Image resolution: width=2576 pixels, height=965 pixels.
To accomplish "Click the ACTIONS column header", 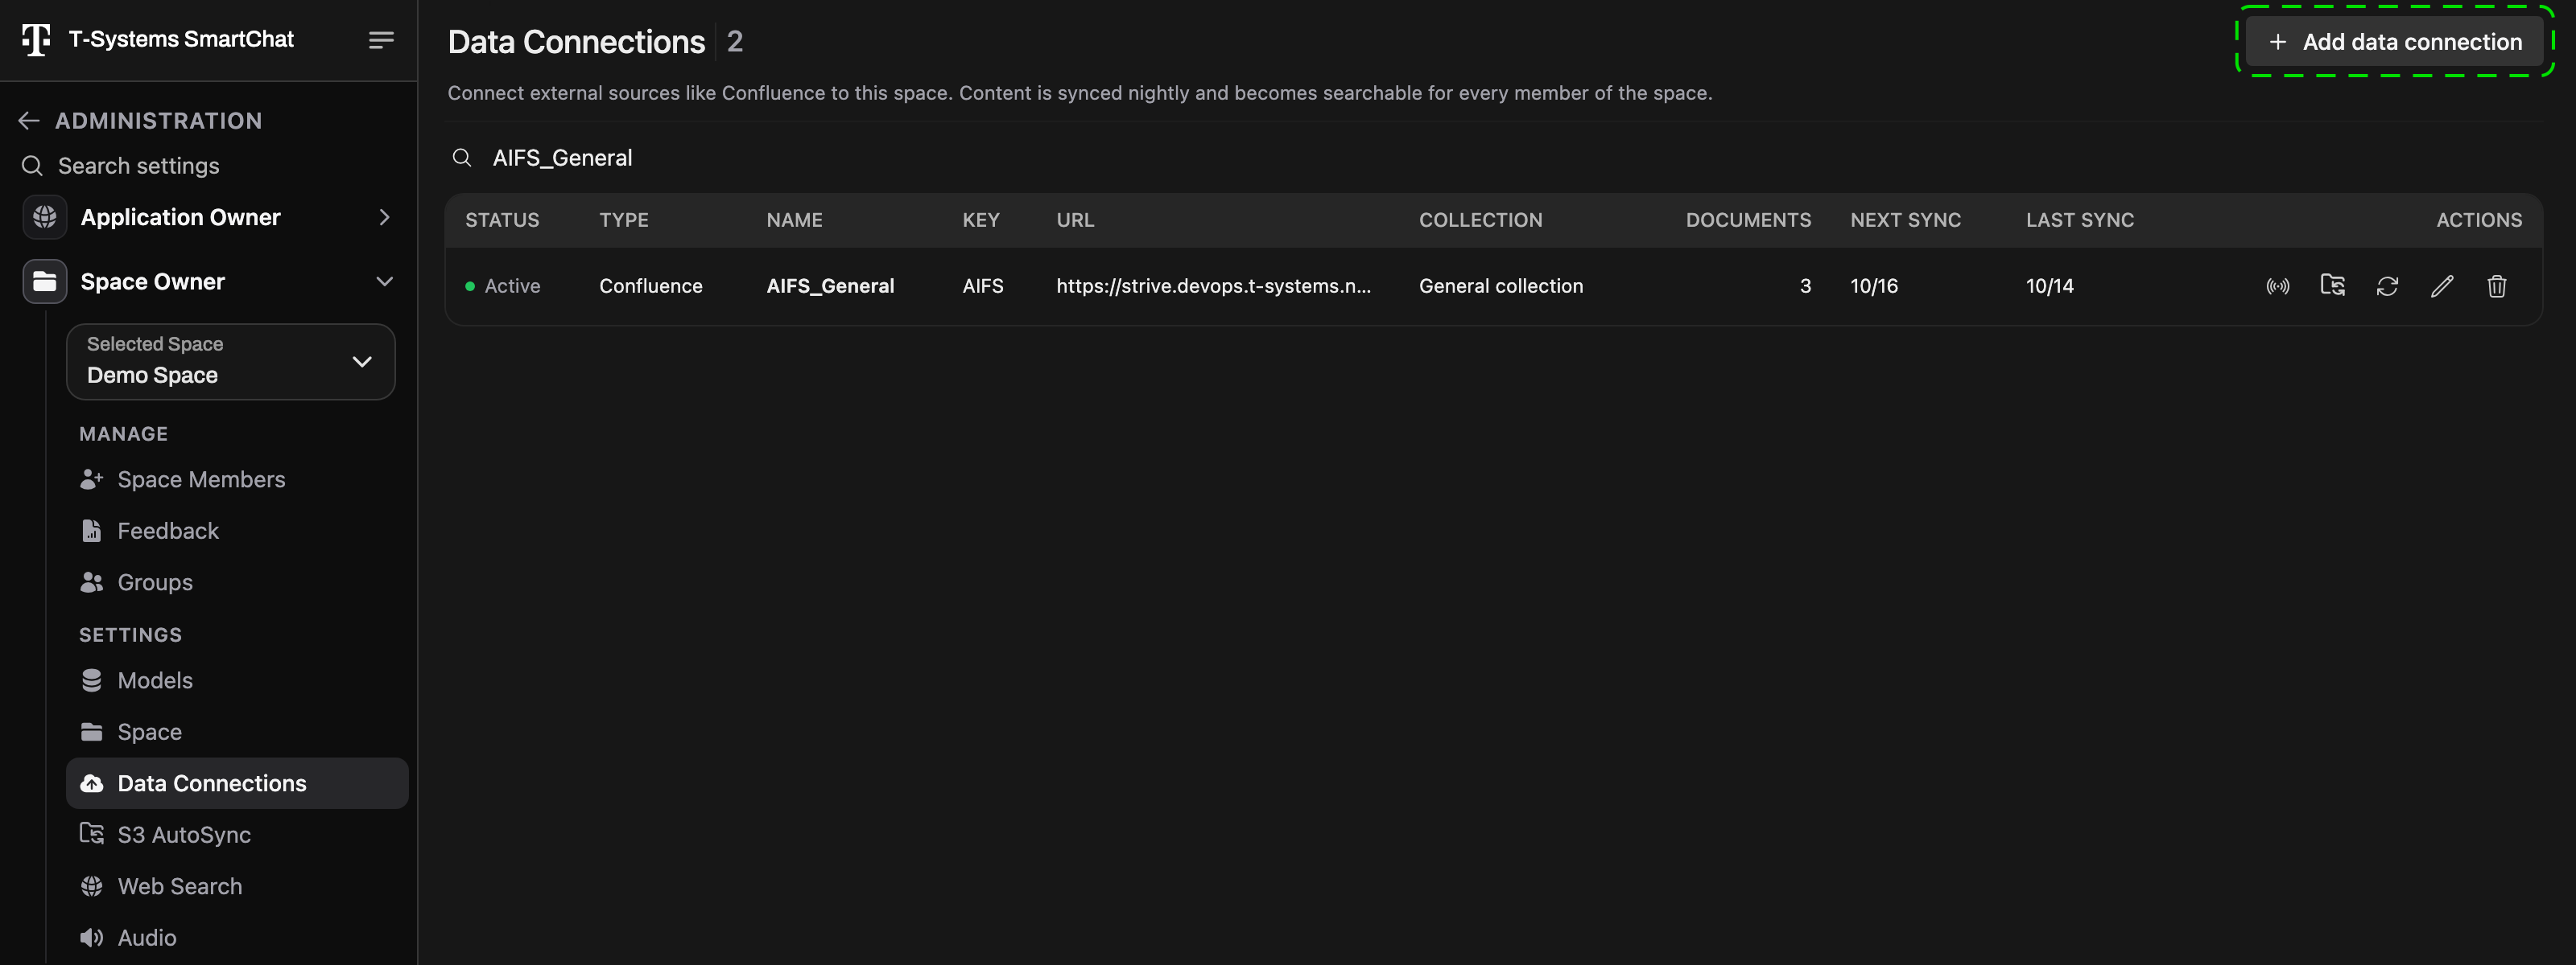I will coord(2479,221).
